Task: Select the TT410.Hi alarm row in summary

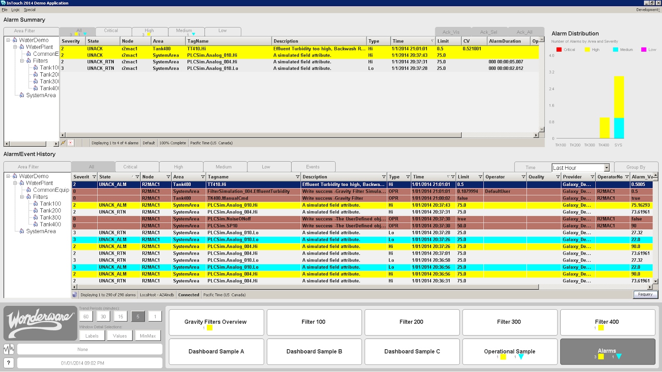Action: click(x=300, y=49)
